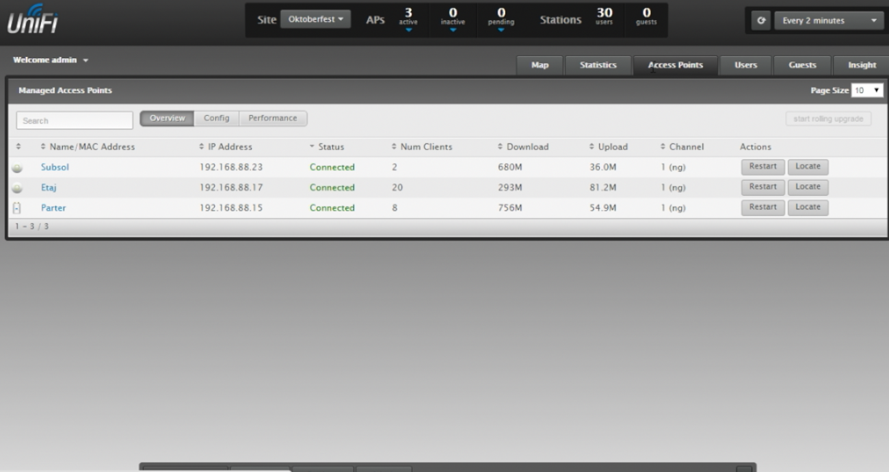Click the Parter access point device icon

17,208
